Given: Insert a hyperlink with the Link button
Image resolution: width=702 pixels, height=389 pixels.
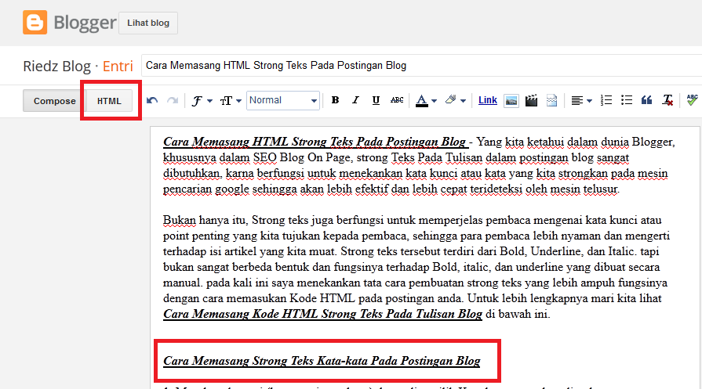Looking at the screenshot, I should click(x=488, y=100).
